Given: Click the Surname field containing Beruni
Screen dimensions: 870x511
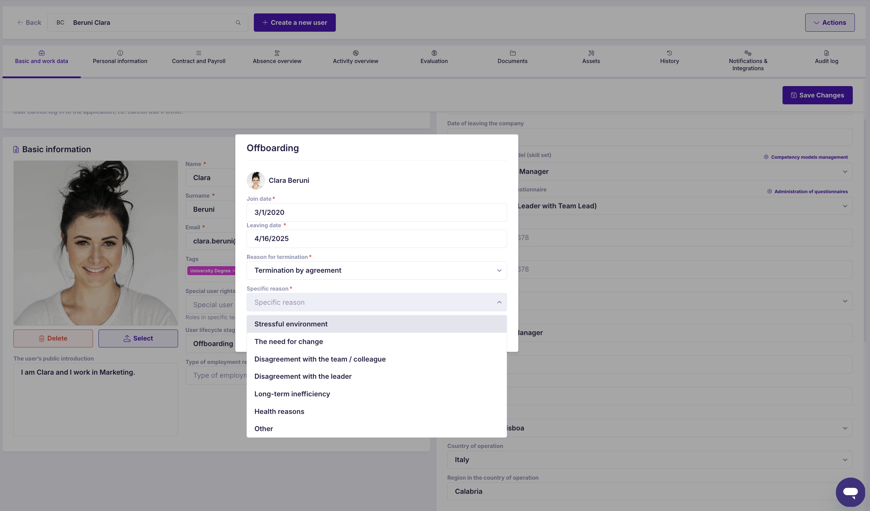Looking at the screenshot, I should [210, 209].
